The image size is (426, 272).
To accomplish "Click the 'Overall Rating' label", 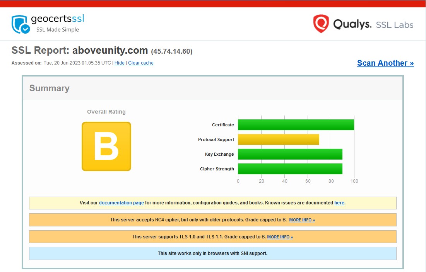I will coord(106,112).
